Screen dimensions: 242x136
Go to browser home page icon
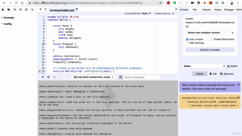[22, 3]
